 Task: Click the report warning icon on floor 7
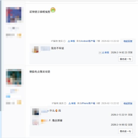coord(69,41)
